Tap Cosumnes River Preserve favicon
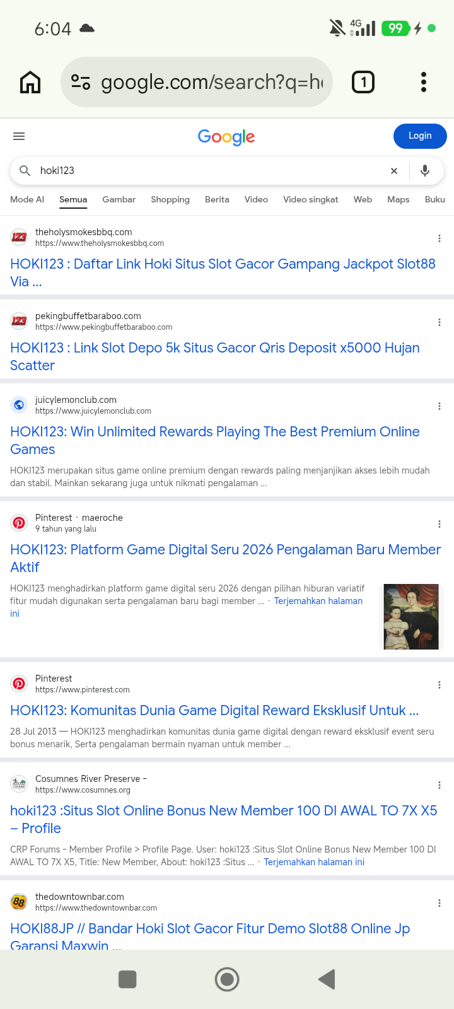The width and height of the screenshot is (454, 1009). (19, 784)
